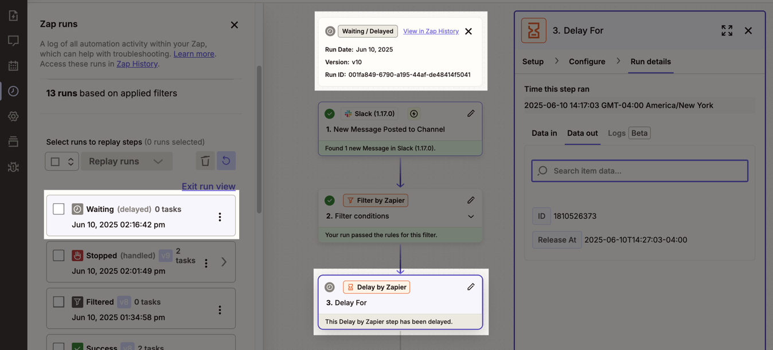Open the versions stack icon in sidebar
Screen dimensions: 773x350
(13, 141)
